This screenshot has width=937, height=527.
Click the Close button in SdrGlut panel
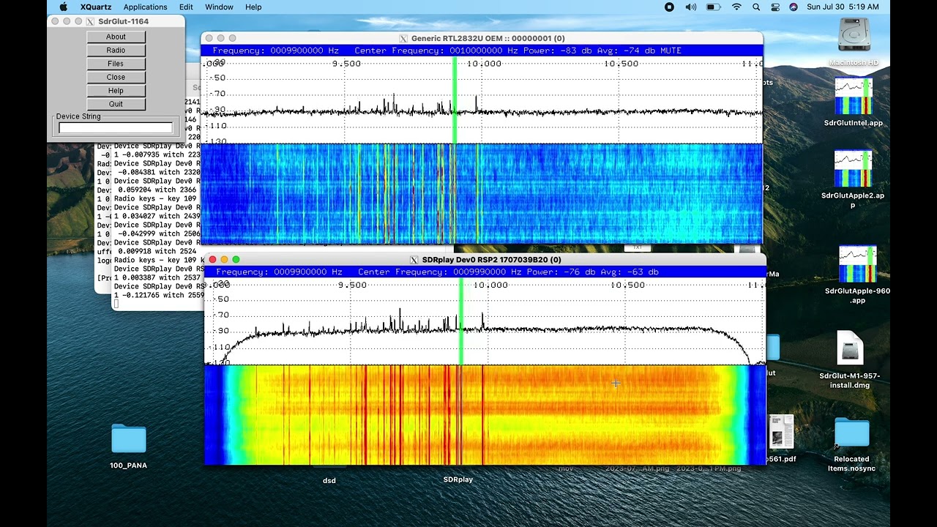click(x=116, y=77)
